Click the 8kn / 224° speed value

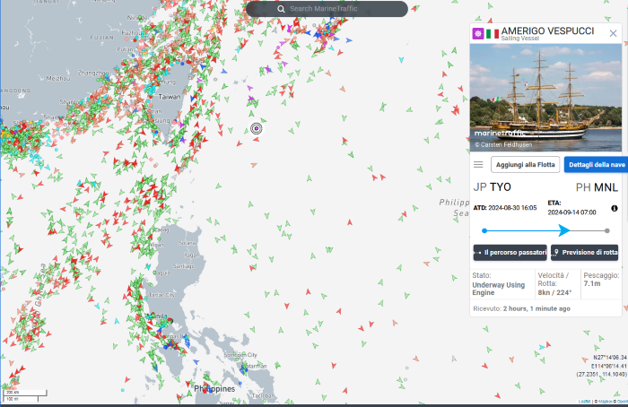(x=554, y=292)
